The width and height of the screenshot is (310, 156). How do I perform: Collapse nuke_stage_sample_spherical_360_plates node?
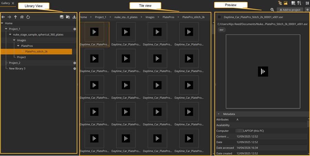[10, 34]
